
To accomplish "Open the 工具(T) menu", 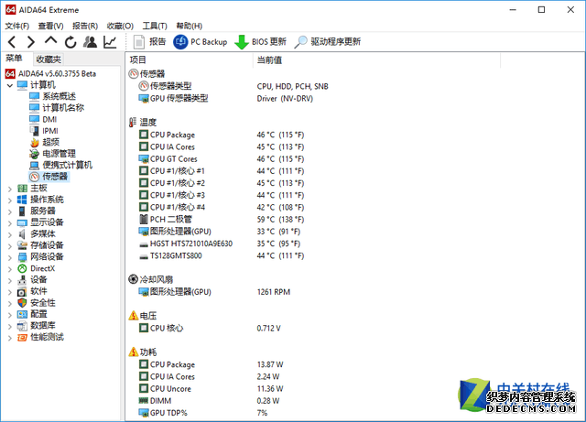I will click(x=155, y=26).
